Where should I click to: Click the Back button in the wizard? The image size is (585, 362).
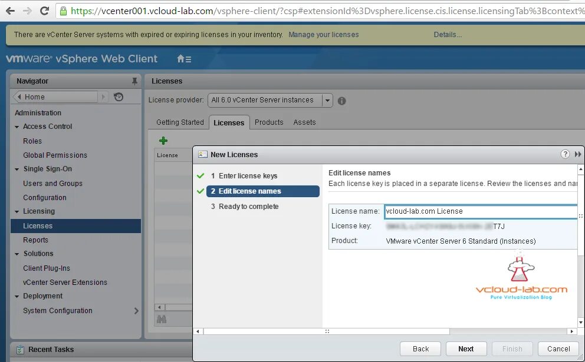click(x=420, y=349)
